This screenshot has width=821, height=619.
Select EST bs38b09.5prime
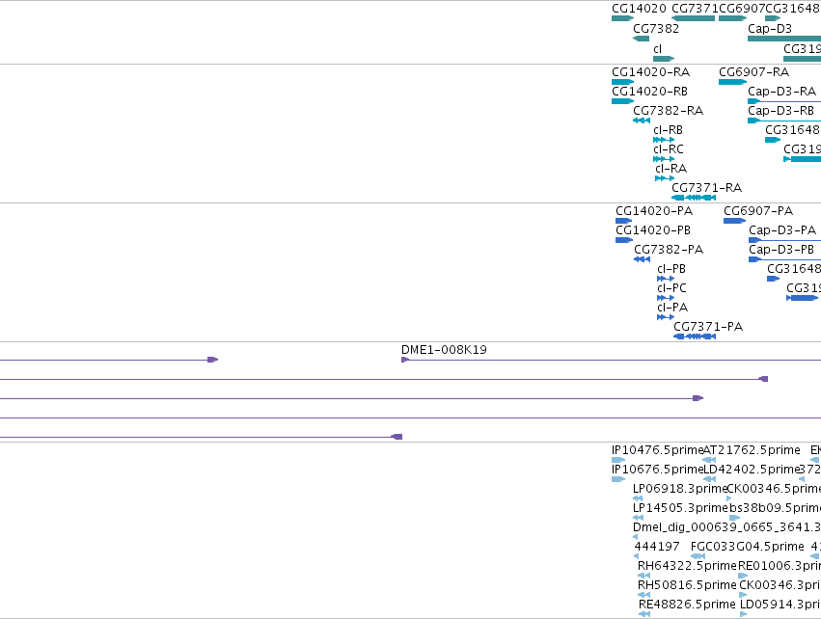coord(734,518)
